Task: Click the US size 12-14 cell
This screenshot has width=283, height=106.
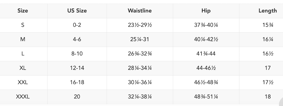Action: click(x=77, y=68)
